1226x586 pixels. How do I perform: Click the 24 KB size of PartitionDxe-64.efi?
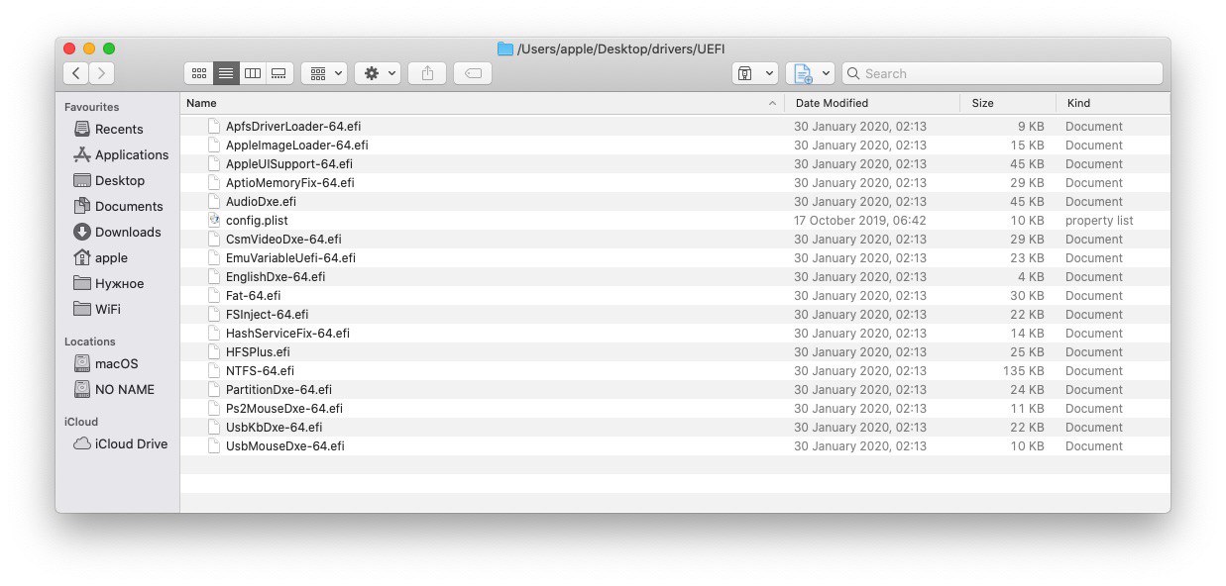tap(1028, 390)
